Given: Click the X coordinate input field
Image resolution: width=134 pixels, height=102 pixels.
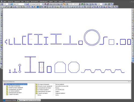Looking at the screenshot, I should click(x=71, y=4).
